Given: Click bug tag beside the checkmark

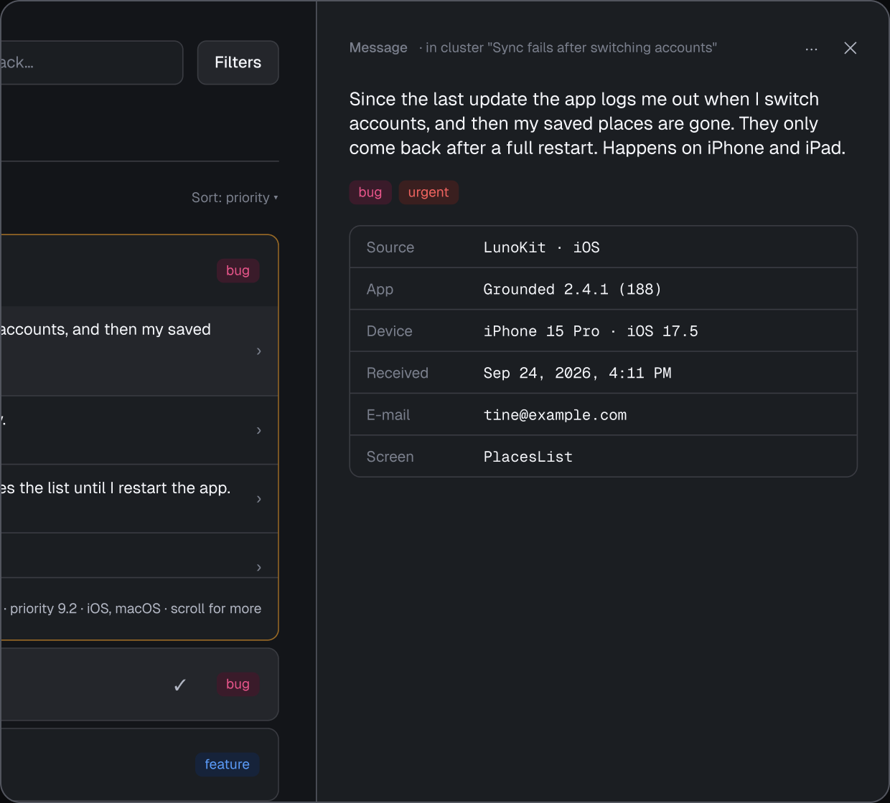Looking at the screenshot, I should click(x=238, y=684).
